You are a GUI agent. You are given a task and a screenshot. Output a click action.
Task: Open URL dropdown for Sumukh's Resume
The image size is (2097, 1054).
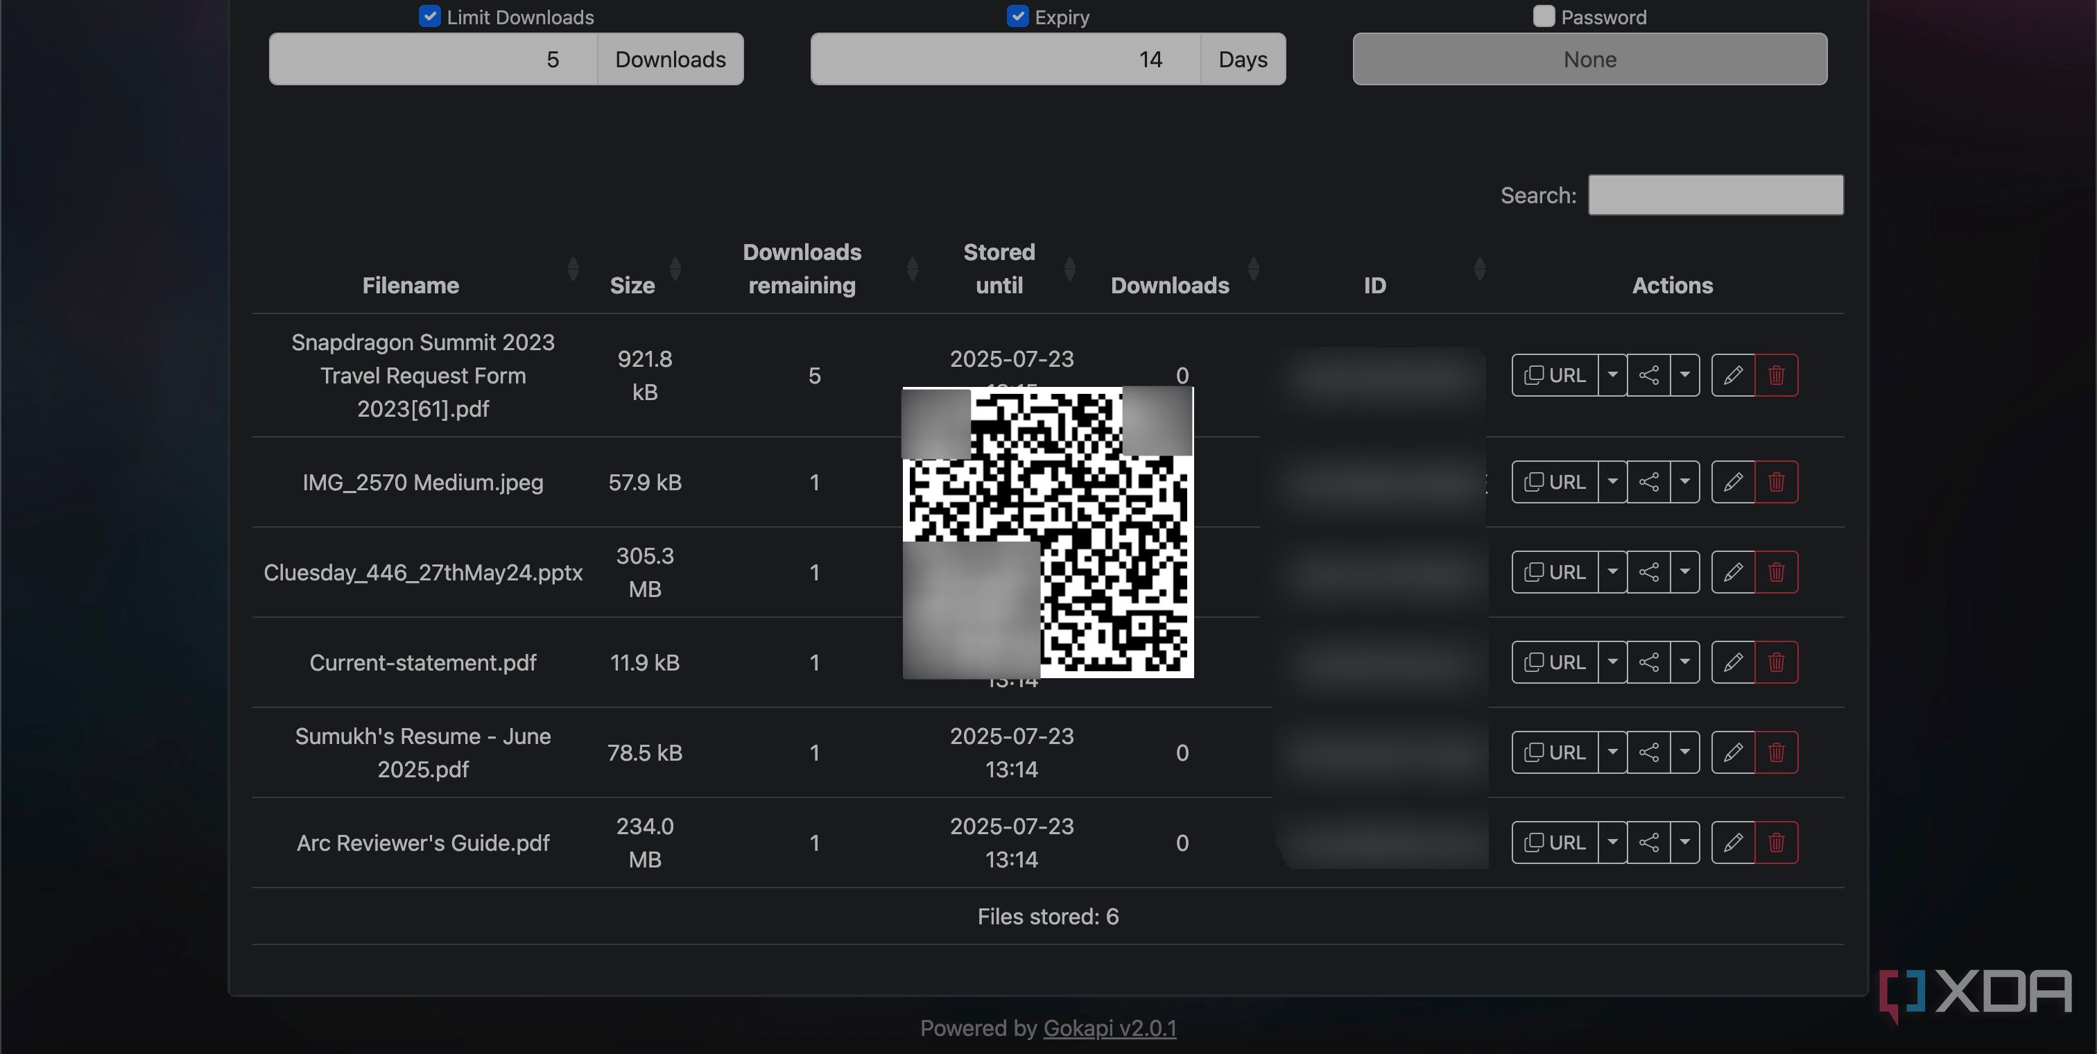pos(1612,752)
